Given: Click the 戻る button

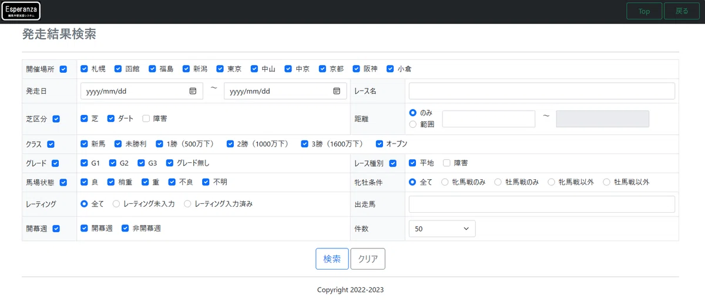Looking at the screenshot, I should [x=682, y=11].
